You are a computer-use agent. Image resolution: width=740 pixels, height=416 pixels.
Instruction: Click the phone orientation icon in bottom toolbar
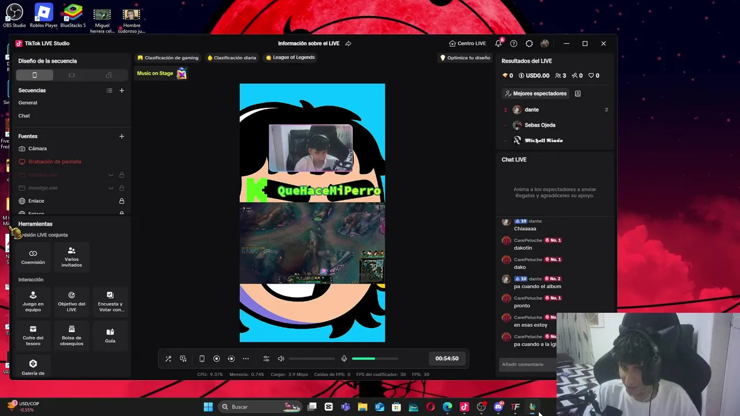202,358
